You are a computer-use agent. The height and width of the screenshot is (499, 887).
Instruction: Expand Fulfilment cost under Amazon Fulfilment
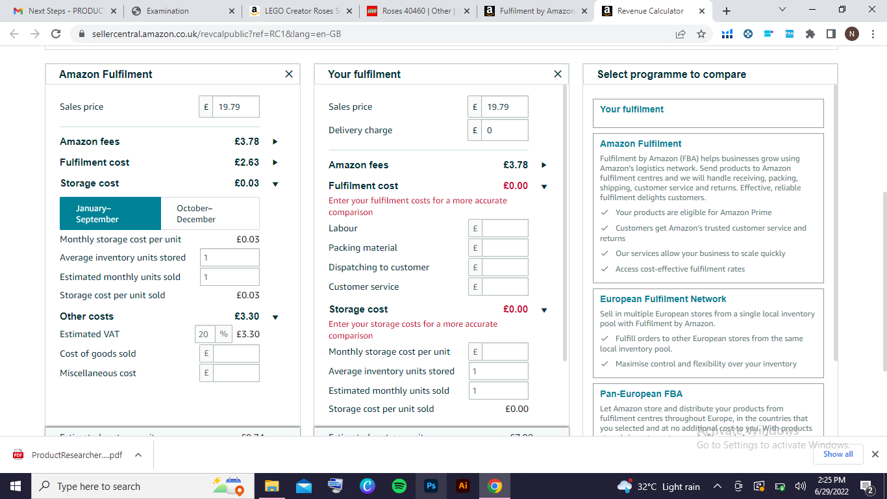point(275,162)
